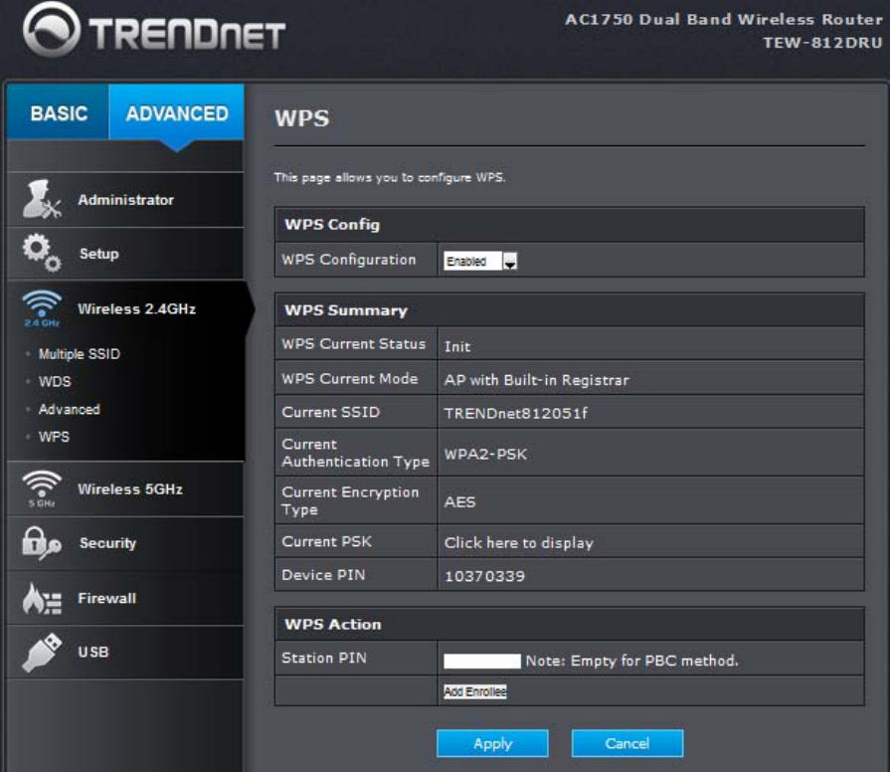Screen dimensions: 890x772
Task: Click the Wireless 2.4GHz wifi icon
Action: pos(42,308)
